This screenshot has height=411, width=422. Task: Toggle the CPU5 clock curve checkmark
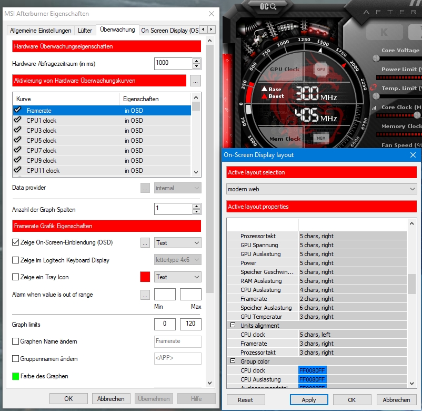pos(18,140)
